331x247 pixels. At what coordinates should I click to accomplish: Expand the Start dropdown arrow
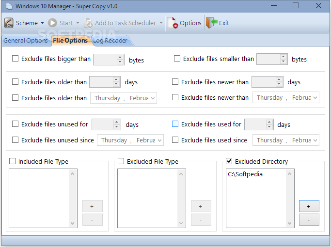pos(78,23)
